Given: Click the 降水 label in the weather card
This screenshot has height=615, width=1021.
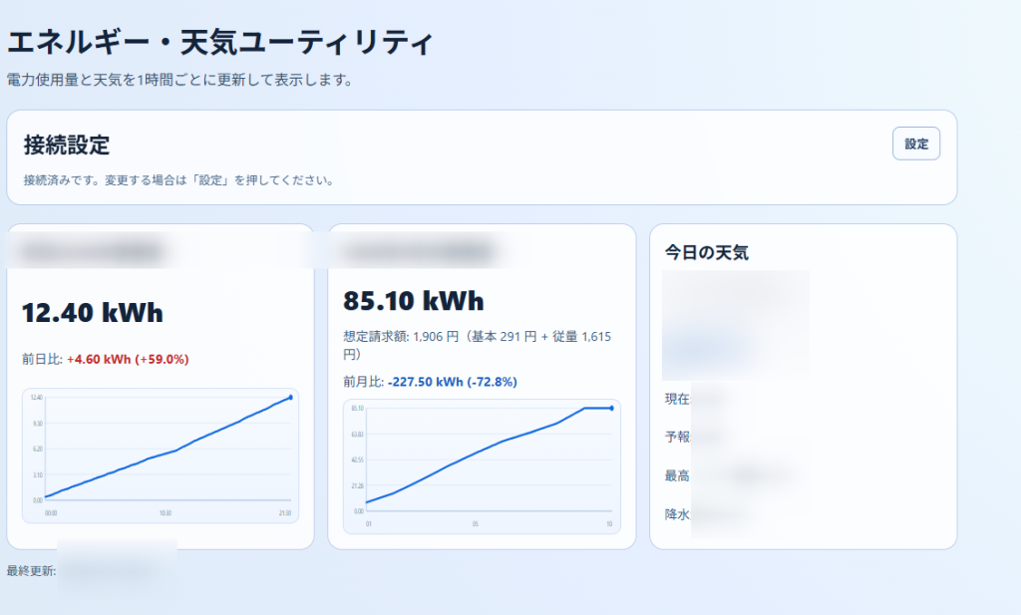Looking at the screenshot, I should 678,514.
